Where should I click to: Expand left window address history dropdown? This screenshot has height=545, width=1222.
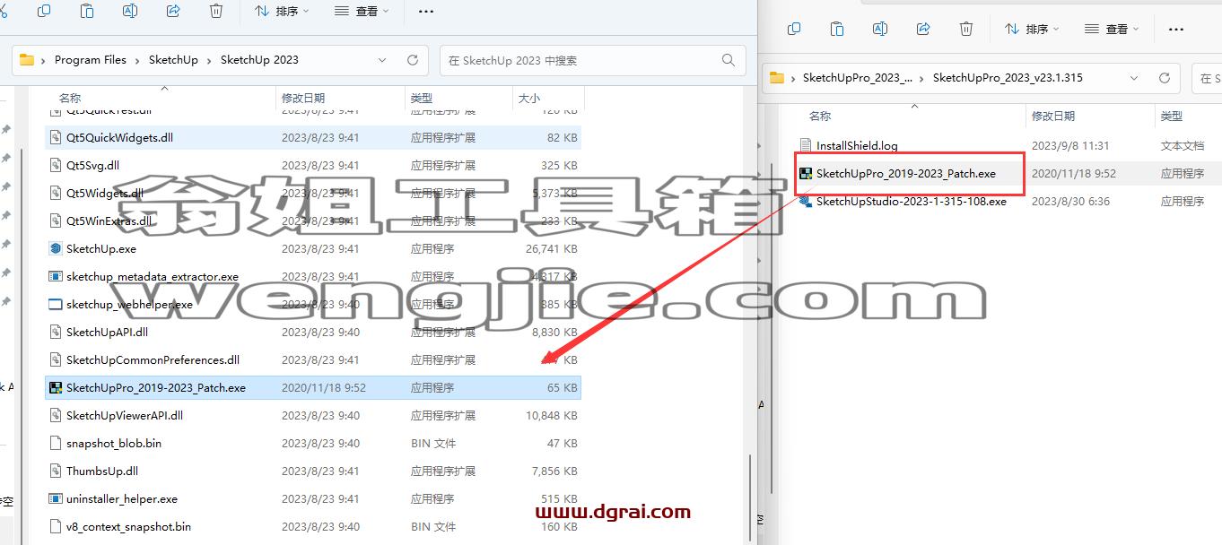[x=382, y=60]
